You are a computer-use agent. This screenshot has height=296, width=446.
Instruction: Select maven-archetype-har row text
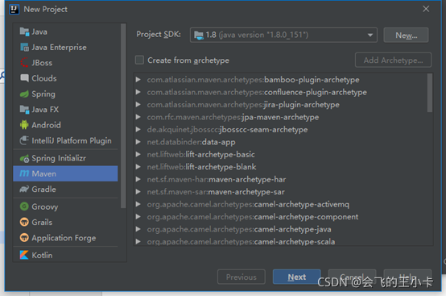click(217, 180)
